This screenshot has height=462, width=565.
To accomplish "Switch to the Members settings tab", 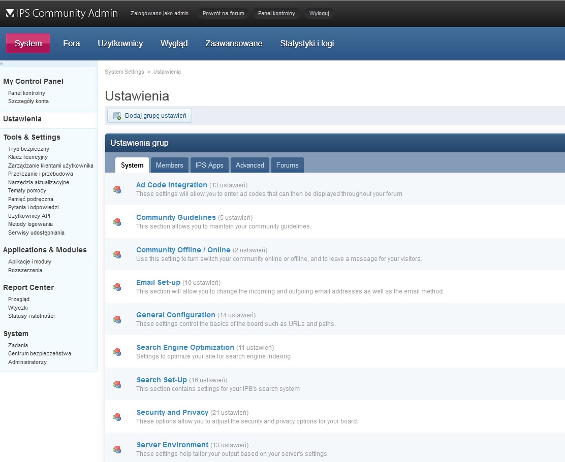I will pos(169,165).
